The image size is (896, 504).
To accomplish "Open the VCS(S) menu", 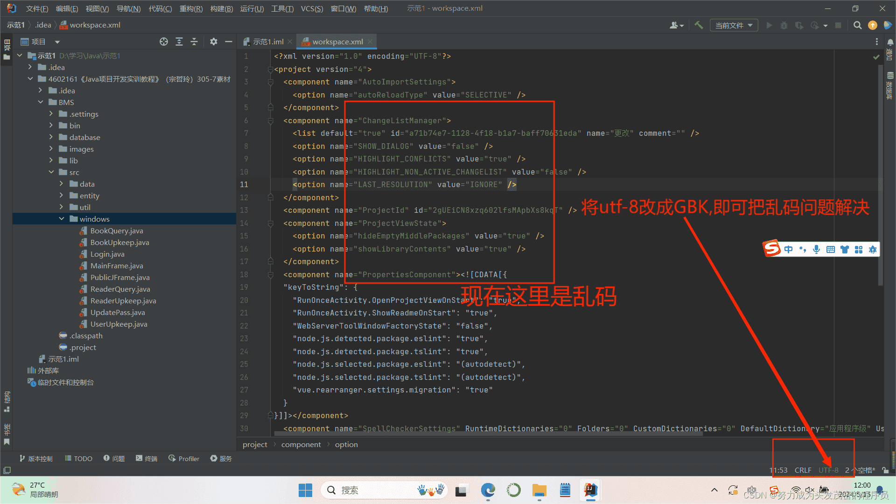I will tap(312, 8).
